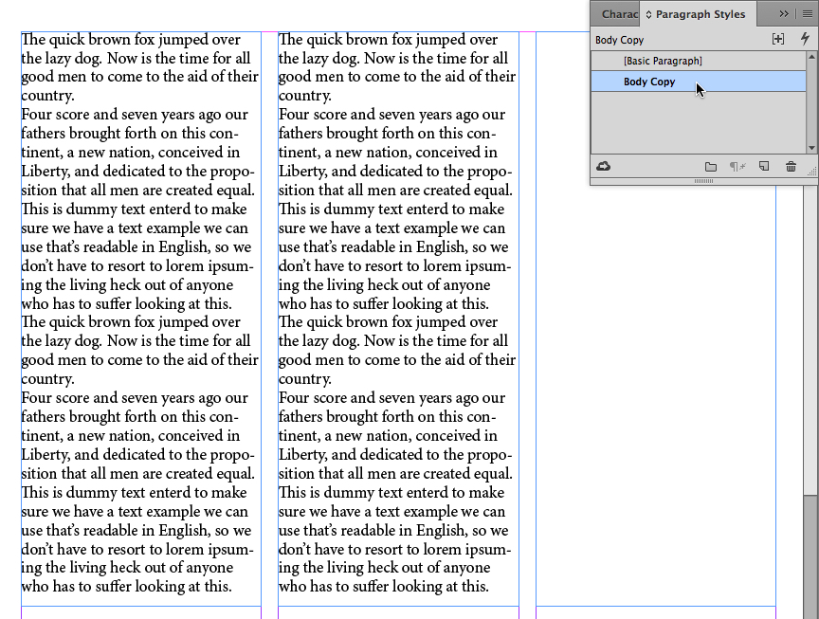Create new paragraph style icon

tap(764, 166)
